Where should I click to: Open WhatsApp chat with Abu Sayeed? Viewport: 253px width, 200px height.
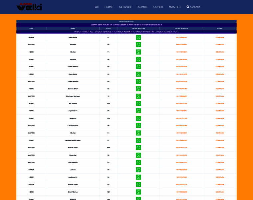[138, 162]
